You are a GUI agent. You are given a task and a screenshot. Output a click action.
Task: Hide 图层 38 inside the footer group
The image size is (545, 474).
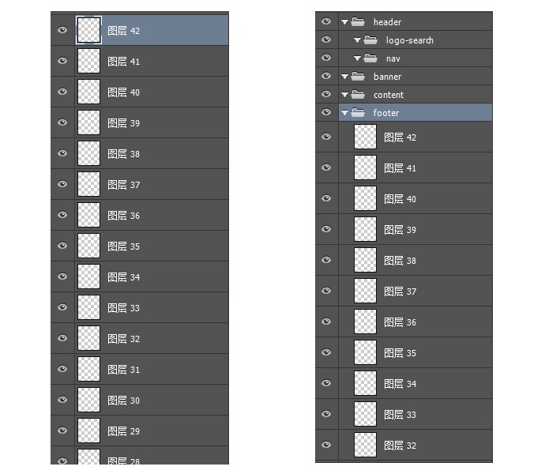point(326,260)
